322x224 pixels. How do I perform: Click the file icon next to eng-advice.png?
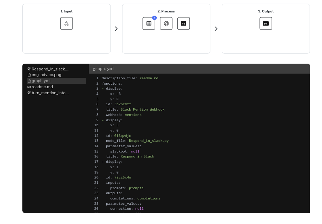[29, 75]
